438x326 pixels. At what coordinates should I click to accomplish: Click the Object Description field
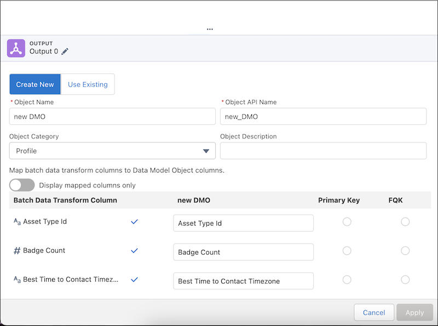point(323,151)
